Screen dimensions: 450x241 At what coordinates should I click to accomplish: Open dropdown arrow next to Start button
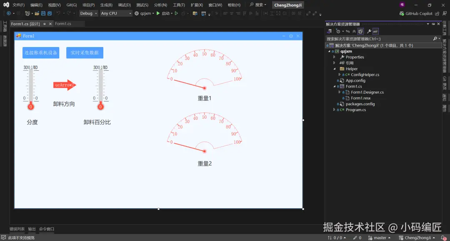(x=172, y=13)
